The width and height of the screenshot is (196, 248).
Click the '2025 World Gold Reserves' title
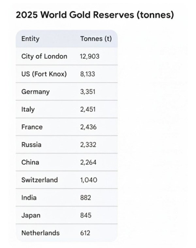point(95,15)
